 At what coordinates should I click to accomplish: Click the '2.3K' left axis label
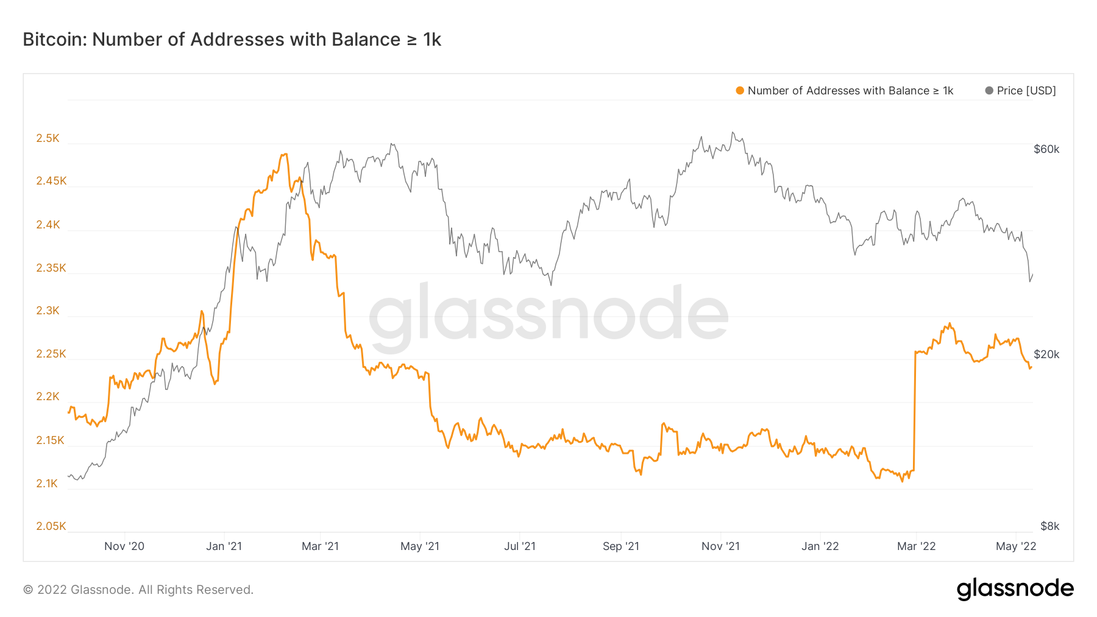[x=48, y=311]
